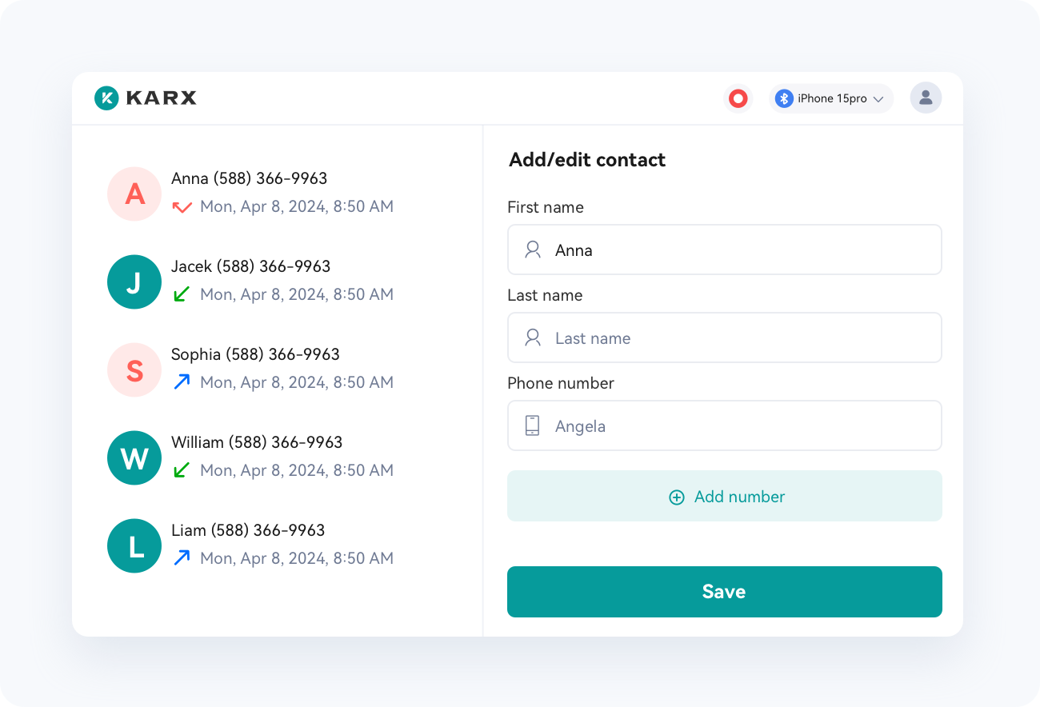Click the blue Bluetooth icon
The height and width of the screenshot is (707, 1040).
point(784,98)
